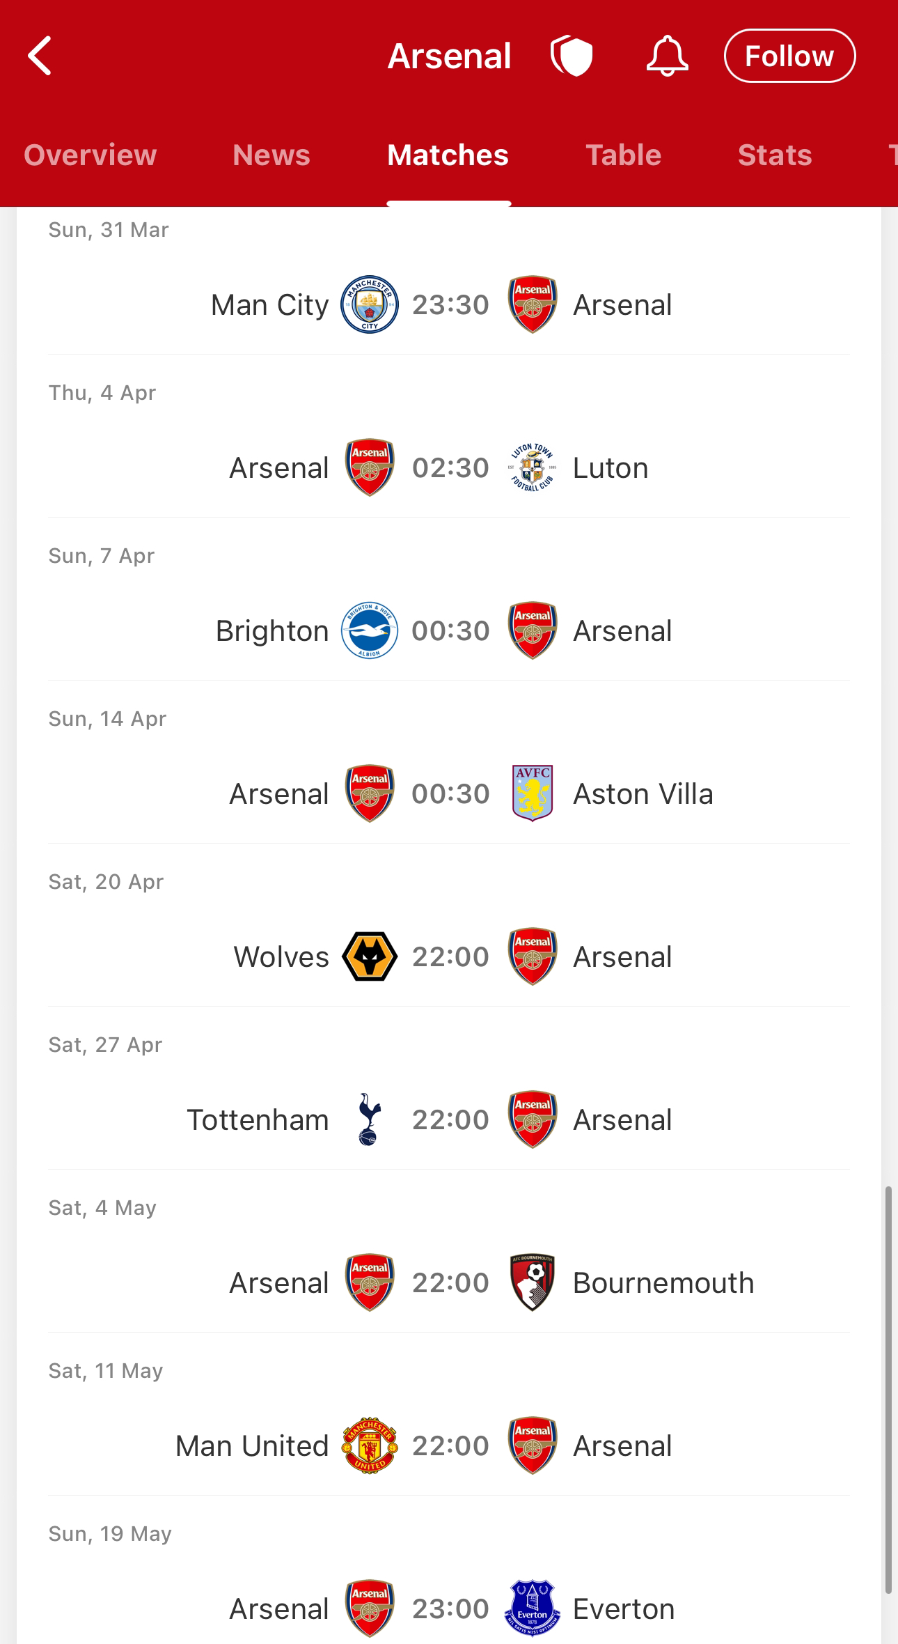
Task: Tap the back arrow icon
Action: pos(40,56)
